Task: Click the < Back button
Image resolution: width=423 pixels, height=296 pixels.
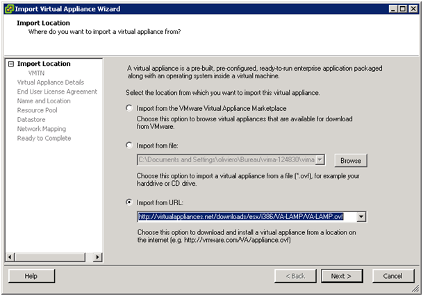Action: tap(295, 276)
